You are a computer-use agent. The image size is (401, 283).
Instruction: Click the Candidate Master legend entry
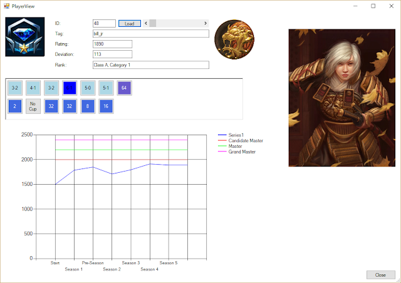click(x=241, y=141)
